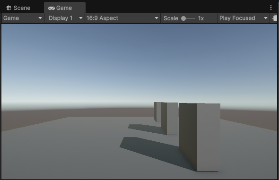Open the 16:9 Aspect resolution dropdown
This screenshot has width=279, height=180.
coord(122,18)
